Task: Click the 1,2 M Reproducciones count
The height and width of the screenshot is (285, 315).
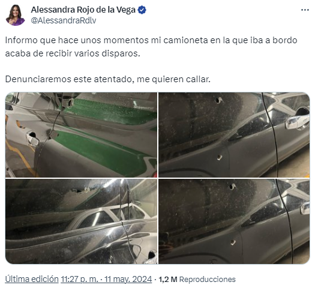Action: 197,279
